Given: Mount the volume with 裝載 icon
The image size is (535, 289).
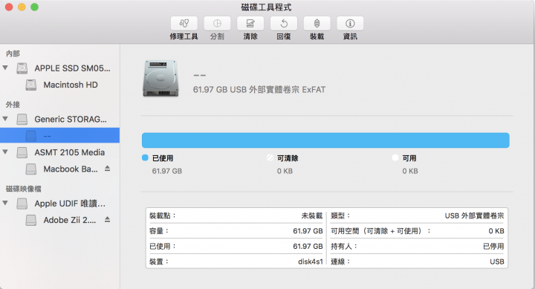Looking at the screenshot, I should pyautogui.click(x=317, y=23).
